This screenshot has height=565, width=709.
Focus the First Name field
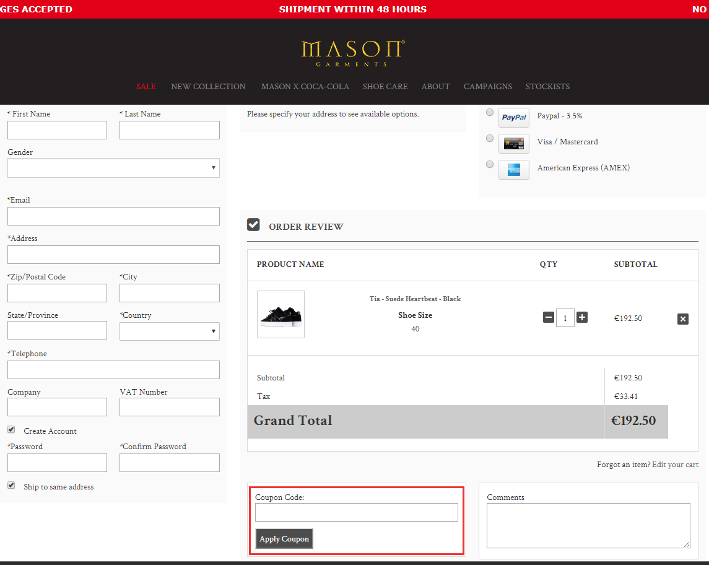pos(58,130)
